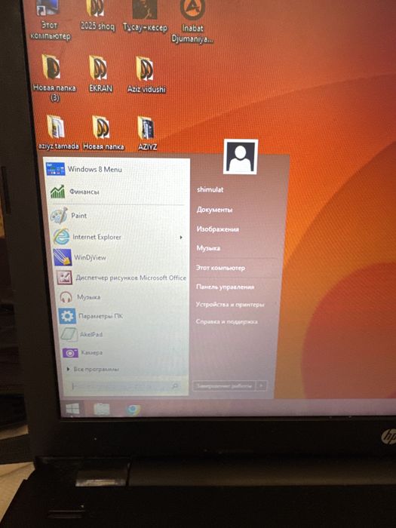Open shutdown options arrow next to Завершение работы
396x528 pixels.
click(262, 385)
